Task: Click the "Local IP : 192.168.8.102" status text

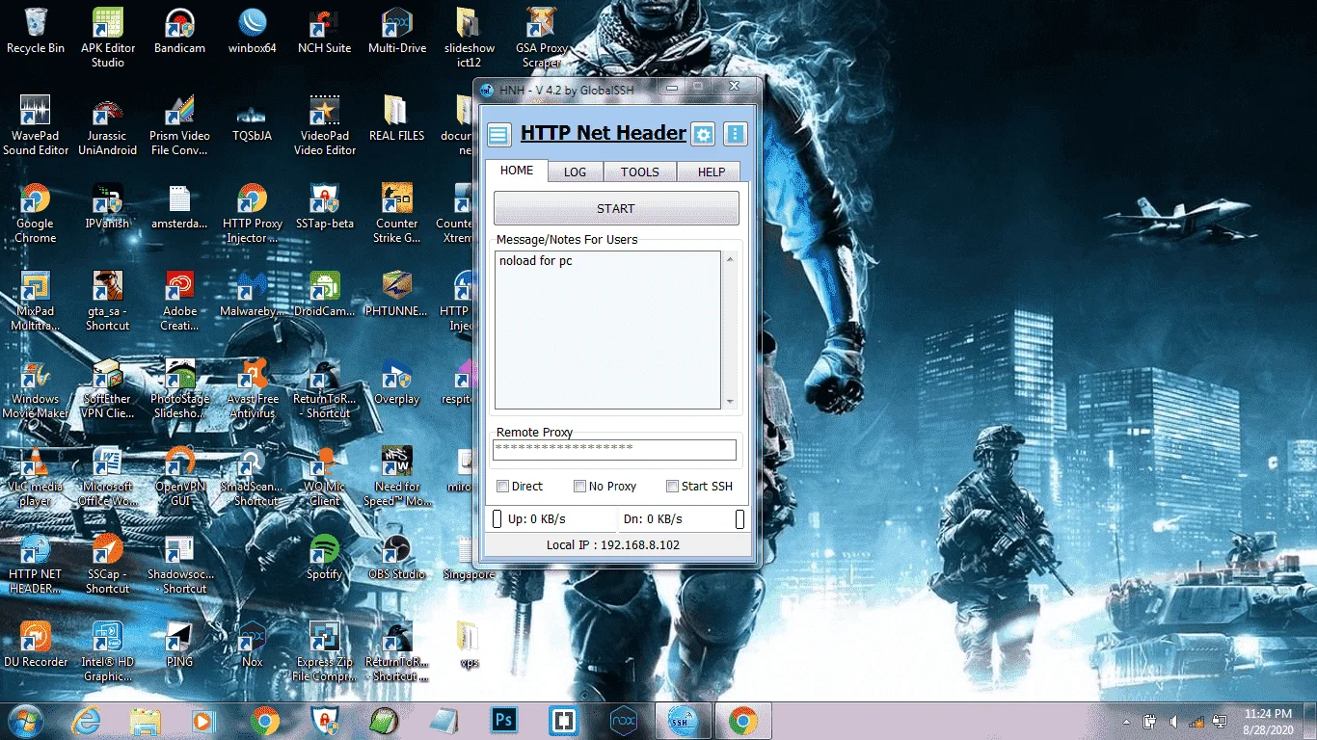Action: click(613, 545)
